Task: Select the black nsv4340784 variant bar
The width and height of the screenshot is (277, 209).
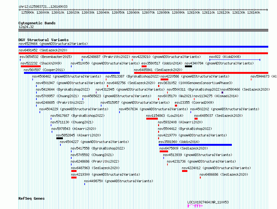Action: [189, 66]
